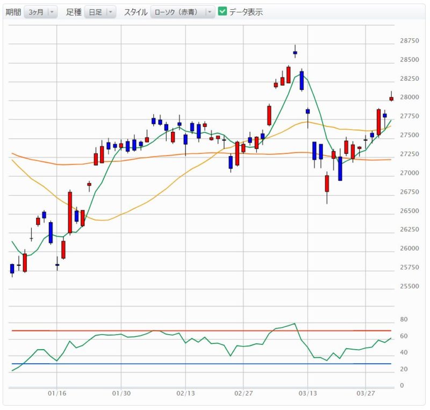Click the 26000 price axis label

pos(410,249)
